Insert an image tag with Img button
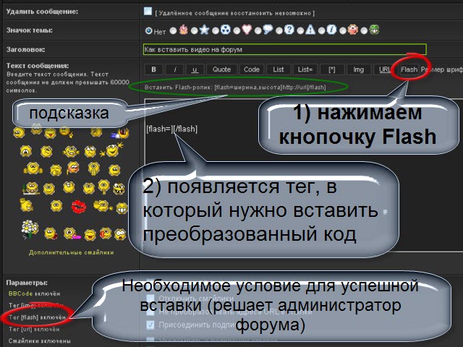 pyautogui.click(x=359, y=69)
